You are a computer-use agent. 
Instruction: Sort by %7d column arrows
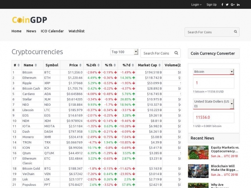pyautogui.click(x=133, y=65)
